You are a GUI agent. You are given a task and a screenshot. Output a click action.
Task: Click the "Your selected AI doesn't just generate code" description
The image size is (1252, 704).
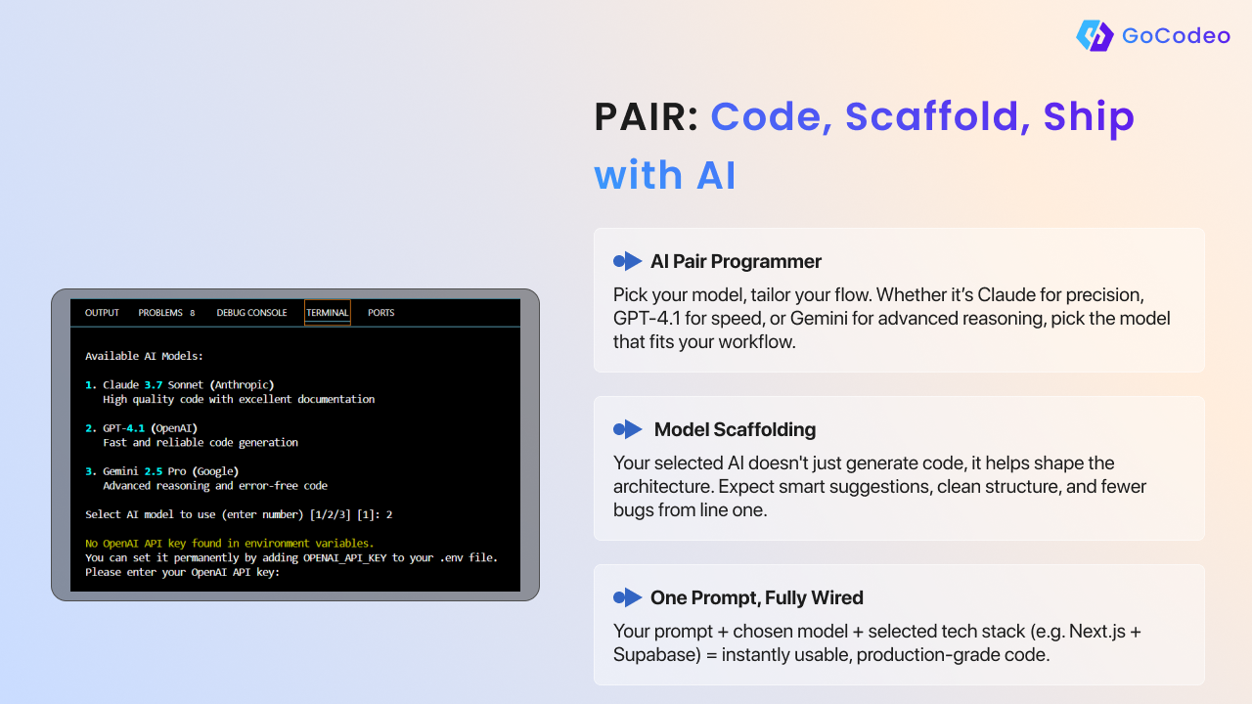pyautogui.click(x=880, y=487)
